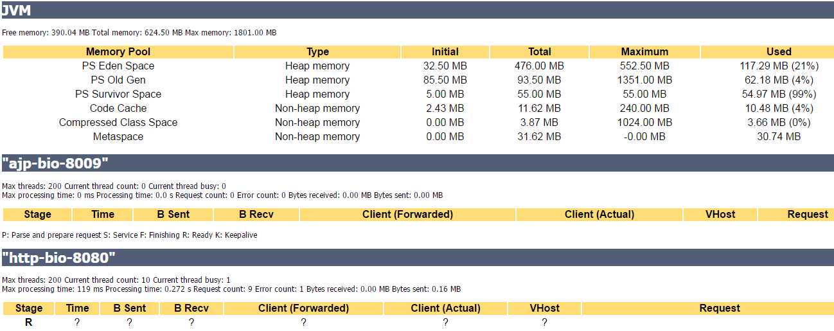Click the Metaspace row label

118,136
